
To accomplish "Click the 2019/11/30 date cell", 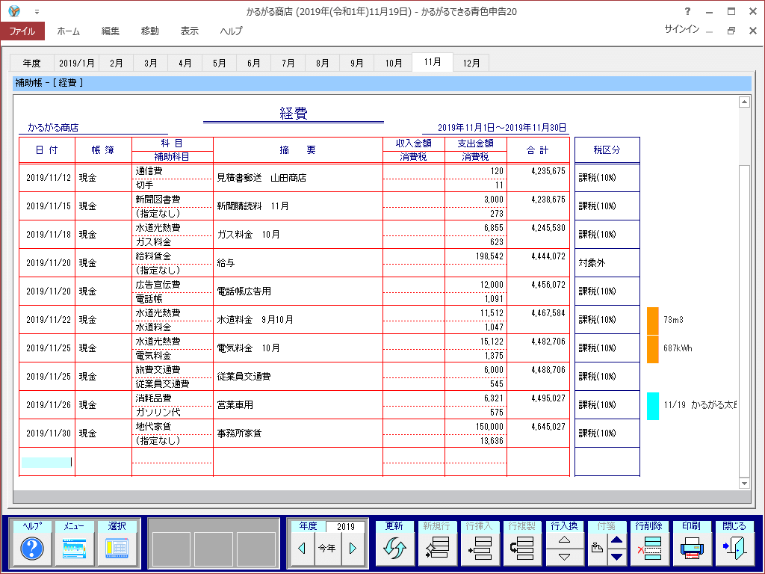I will click(47, 433).
